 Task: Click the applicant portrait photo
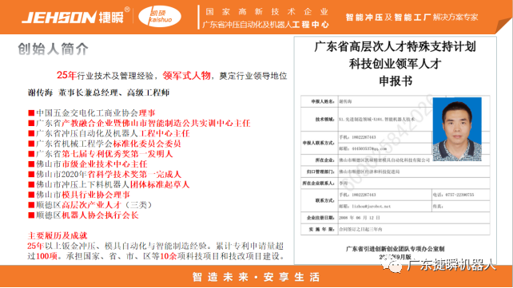457,129
